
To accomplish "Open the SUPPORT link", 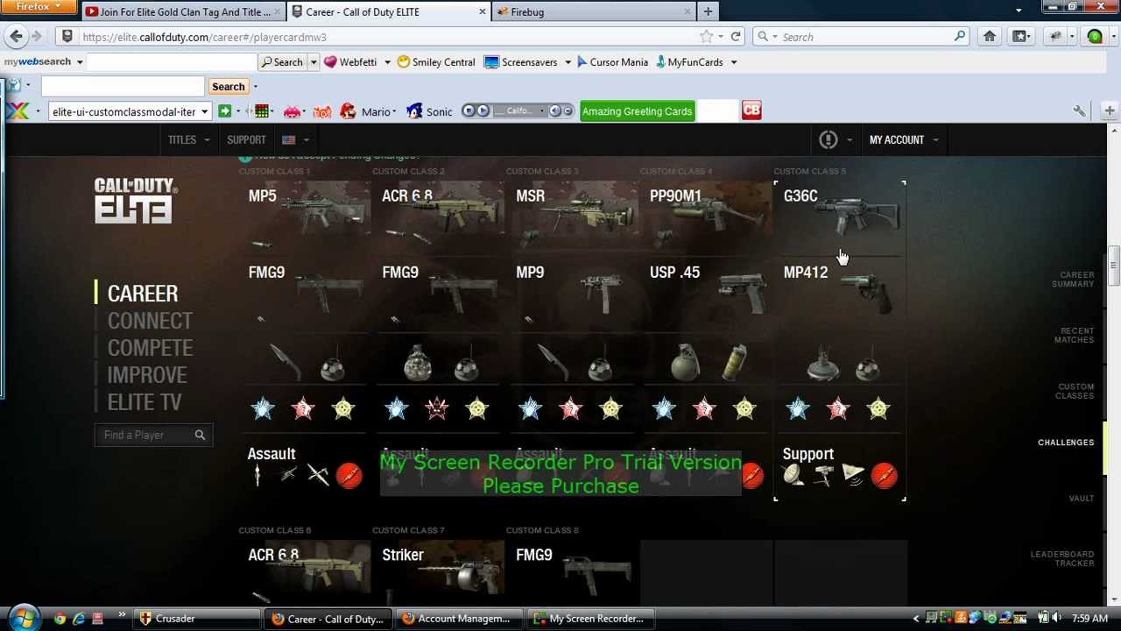I will (x=246, y=139).
